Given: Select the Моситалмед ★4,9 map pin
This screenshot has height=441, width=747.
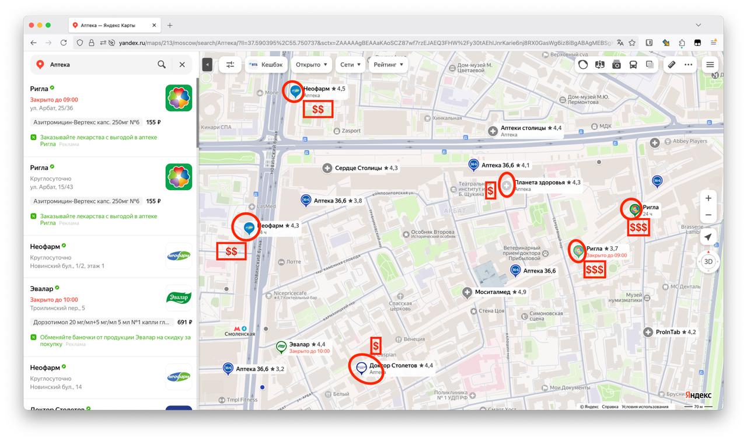Looking at the screenshot, I should tap(467, 292).
